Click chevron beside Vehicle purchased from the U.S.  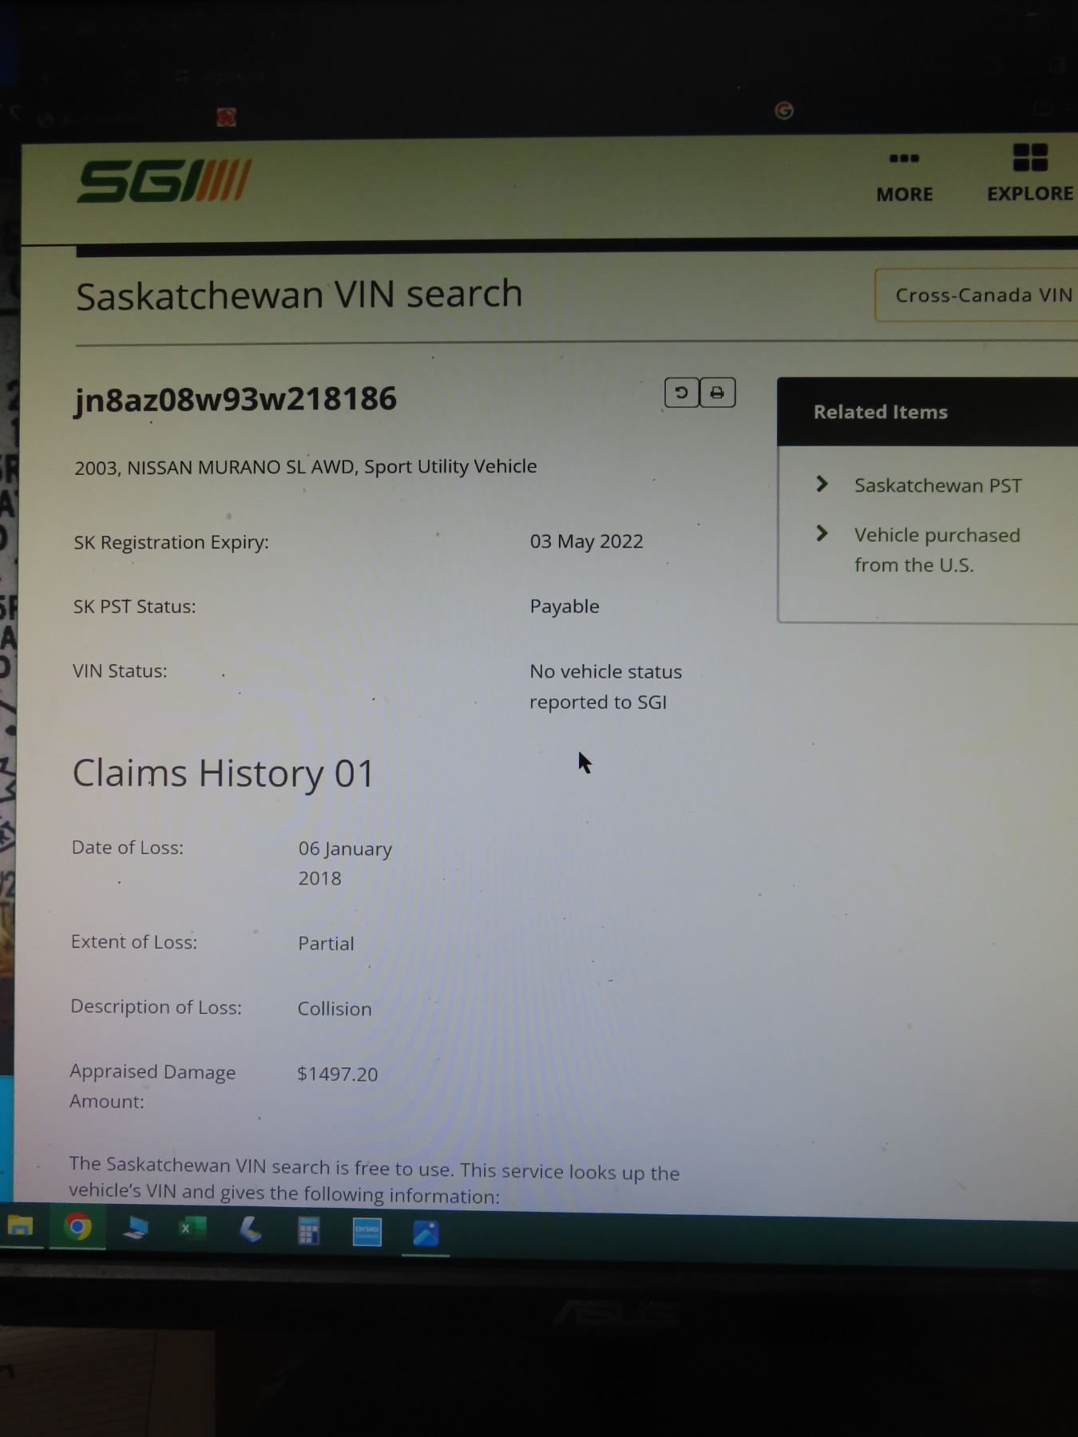tap(822, 533)
